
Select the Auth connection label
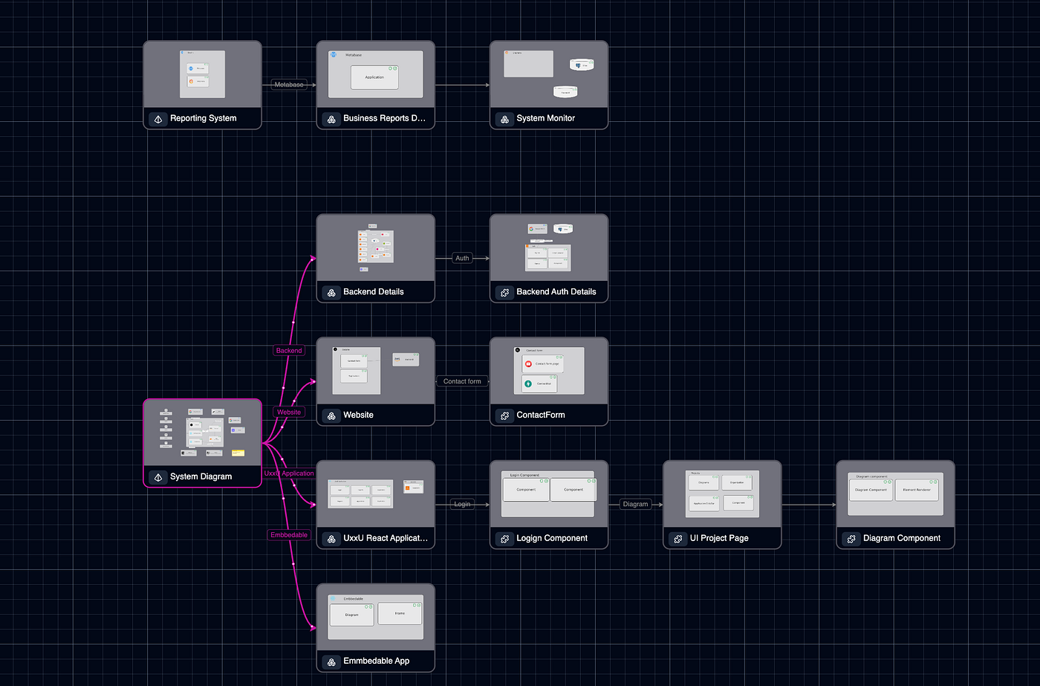point(462,258)
